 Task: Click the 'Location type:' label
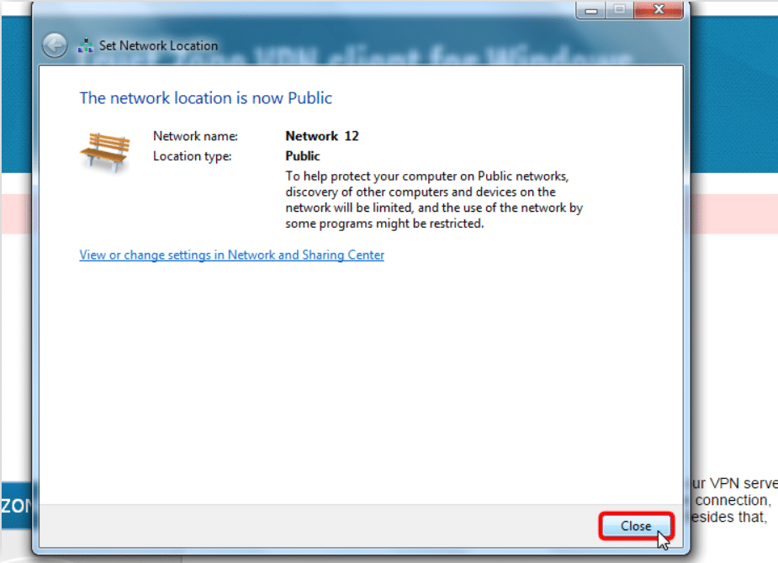[192, 156]
